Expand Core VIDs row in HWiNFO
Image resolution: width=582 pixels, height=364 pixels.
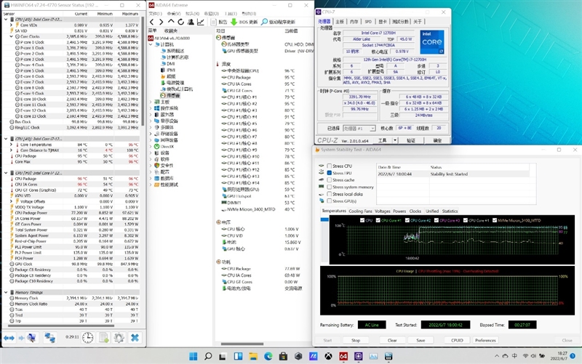[11, 25]
